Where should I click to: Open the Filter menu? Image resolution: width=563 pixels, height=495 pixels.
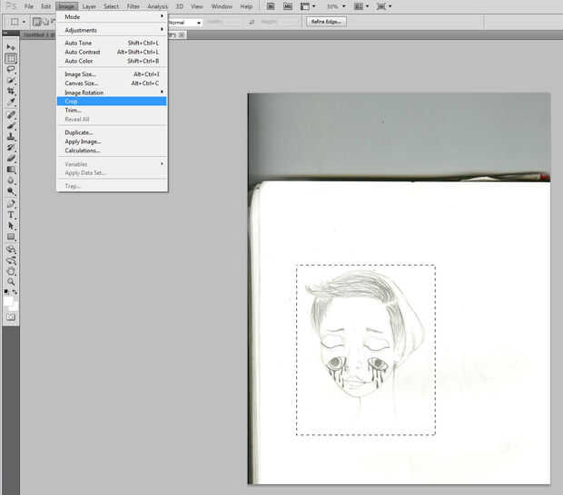click(x=133, y=6)
